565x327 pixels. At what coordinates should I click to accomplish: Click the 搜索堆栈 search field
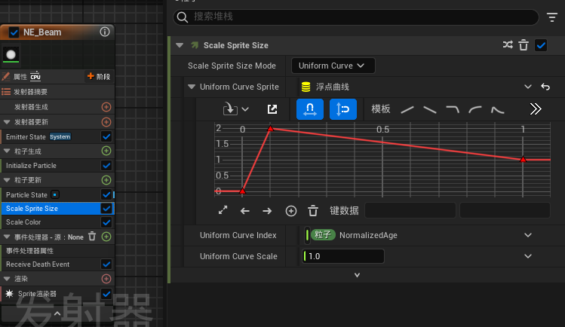[x=356, y=17]
